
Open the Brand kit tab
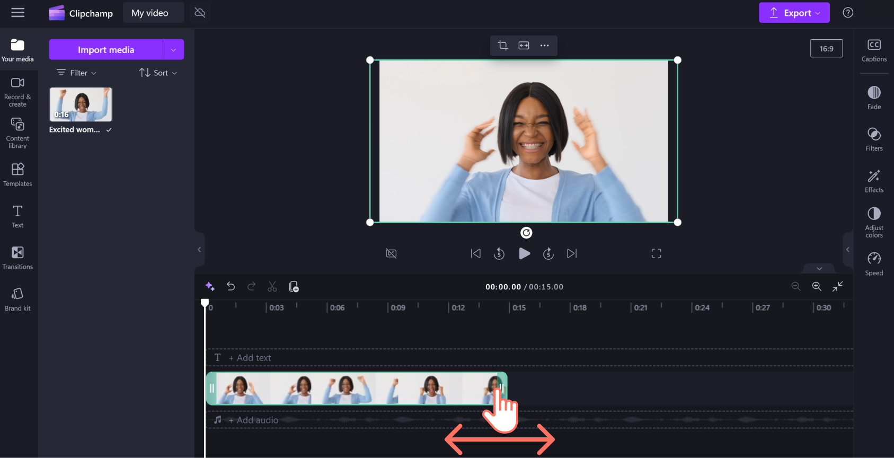pyautogui.click(x=17, y=299)
